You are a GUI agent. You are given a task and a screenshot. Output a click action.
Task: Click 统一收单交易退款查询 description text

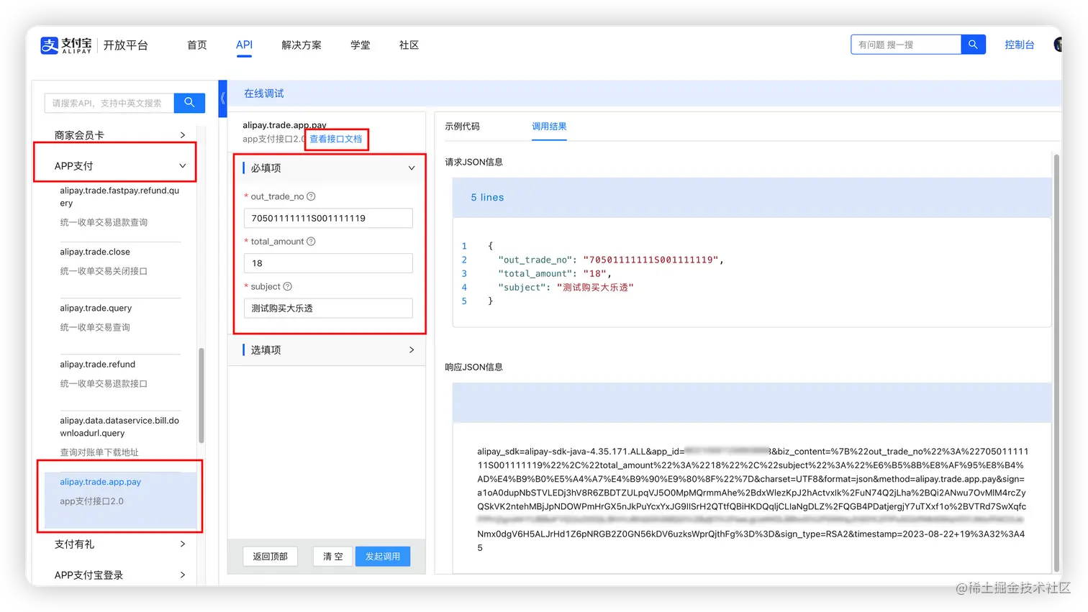[x=104, y=222]
